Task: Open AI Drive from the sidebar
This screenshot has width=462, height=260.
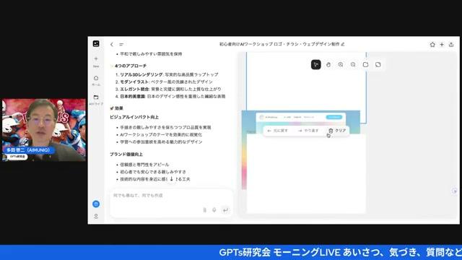Action: [x=96, y=100]
